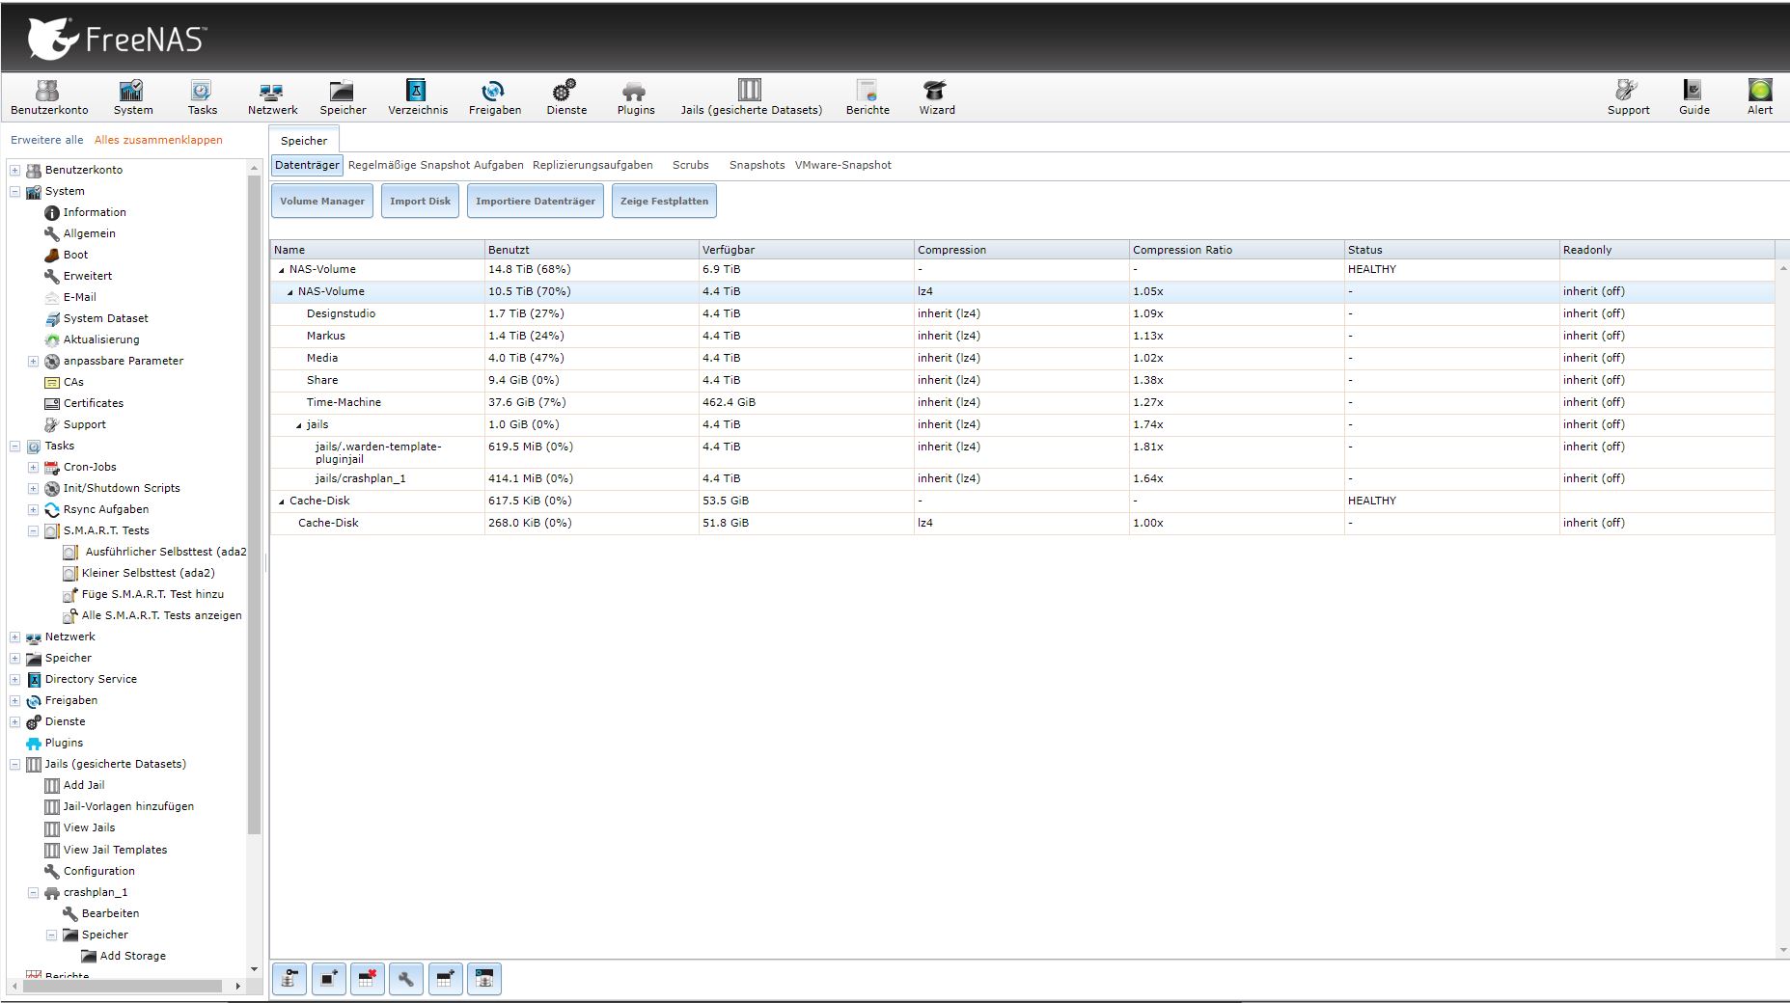Click the Berichte toolbar icon
The width and height of the screenshot is (1790, 1003).
pos(867,91)
